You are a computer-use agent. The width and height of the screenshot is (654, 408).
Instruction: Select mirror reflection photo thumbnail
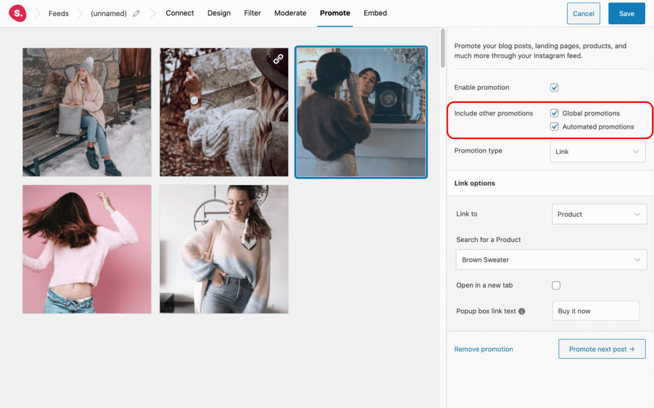point(361,112)
